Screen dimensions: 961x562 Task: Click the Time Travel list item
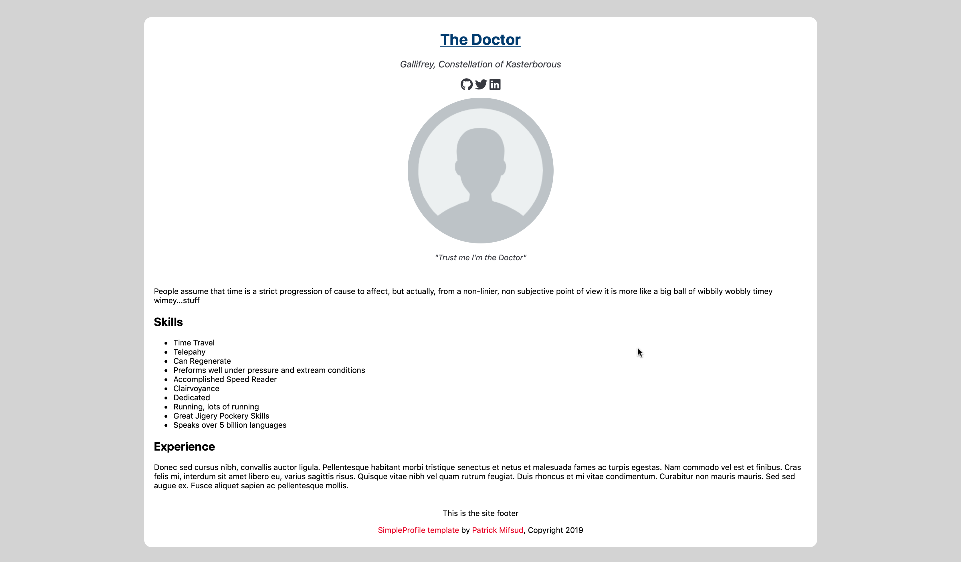point(194,343)
